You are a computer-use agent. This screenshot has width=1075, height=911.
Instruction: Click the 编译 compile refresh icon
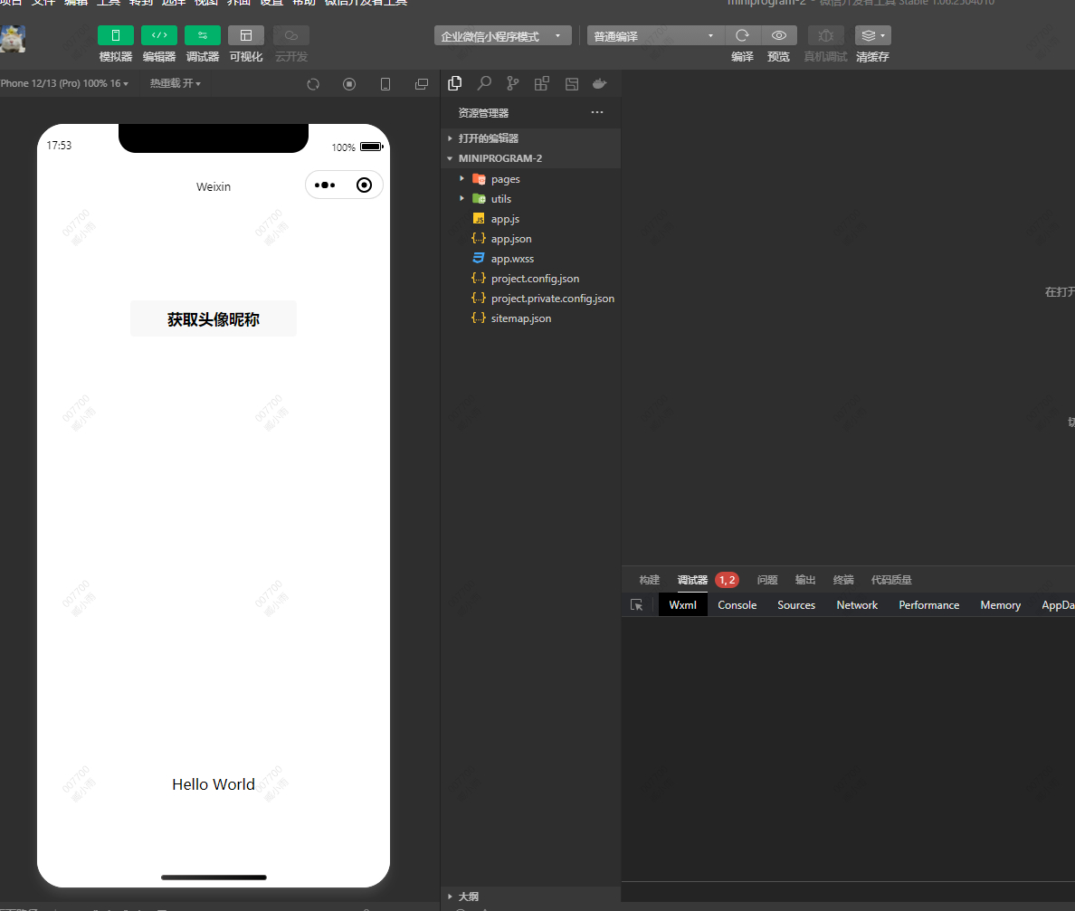coord(743,35)
